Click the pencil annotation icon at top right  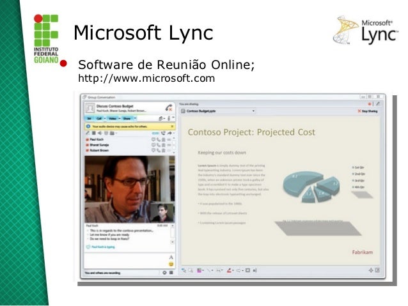[377, 103]
